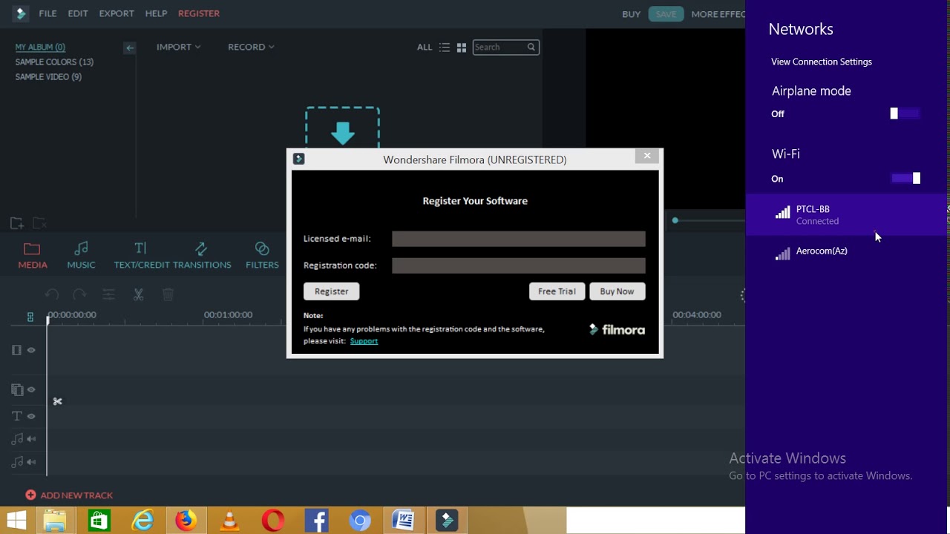Mute the first music track
This screenshot has width=950, height=534.
click(x=31, y=439)
